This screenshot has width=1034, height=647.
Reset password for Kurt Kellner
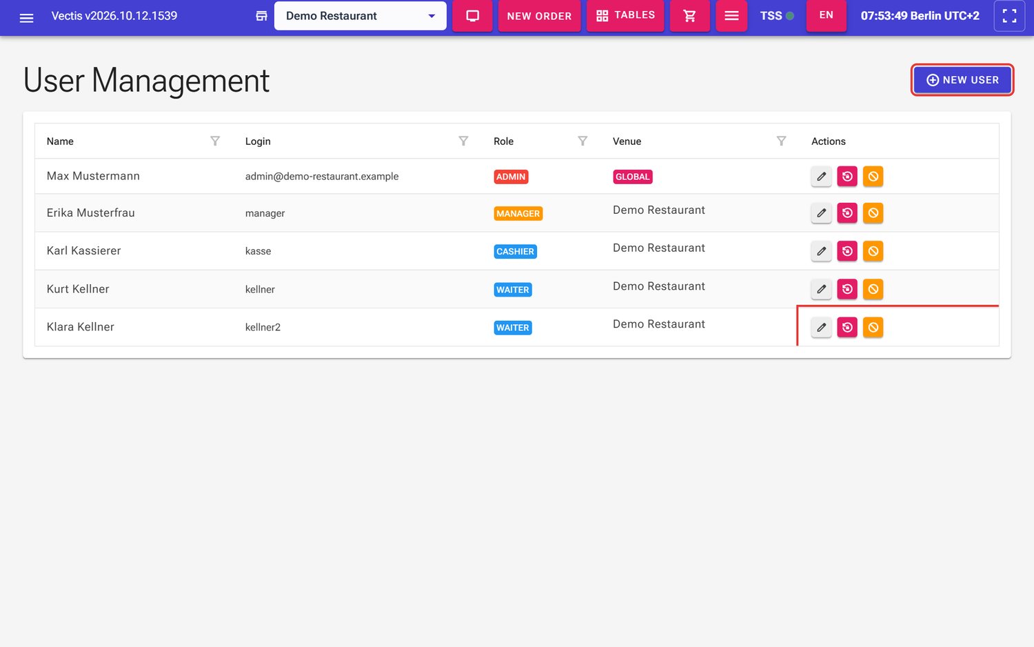(847, 289)
